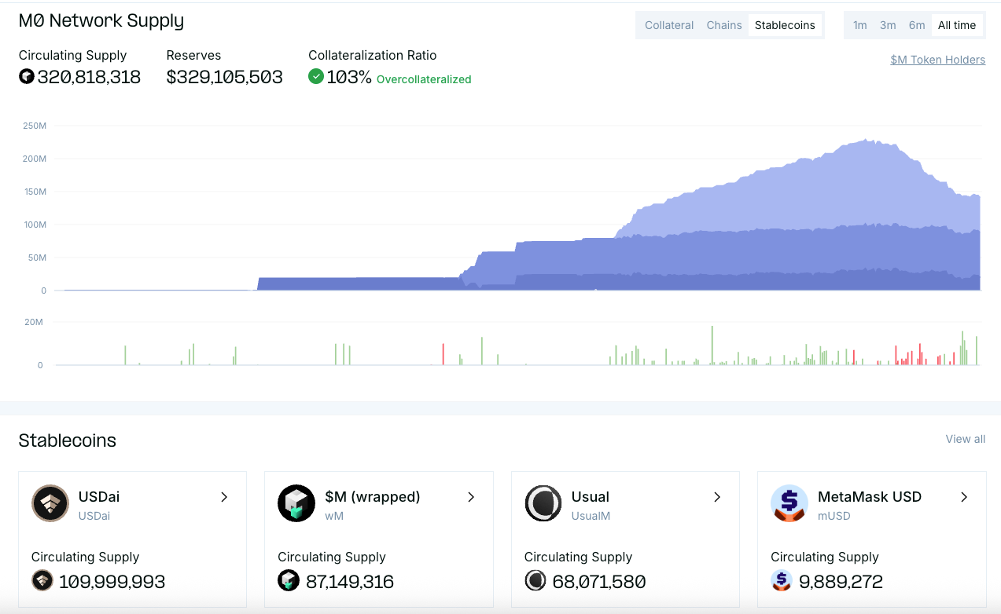Open $M (wrapped) card chevron arrow
1001x614 pixels.
tap(471, 497)
